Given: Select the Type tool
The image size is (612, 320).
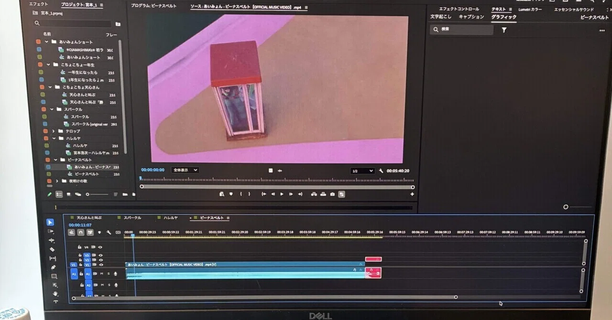Looking at the screenshot, I should click(x=55, y=301).
